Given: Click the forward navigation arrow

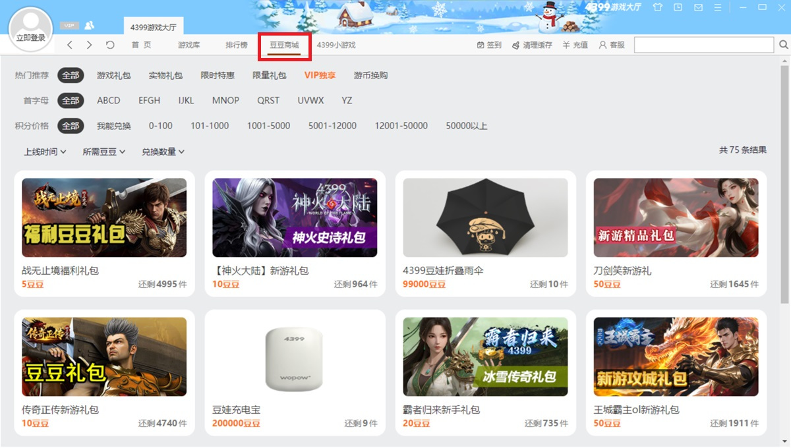Looking at the screenshot, I should click(90, 45).
